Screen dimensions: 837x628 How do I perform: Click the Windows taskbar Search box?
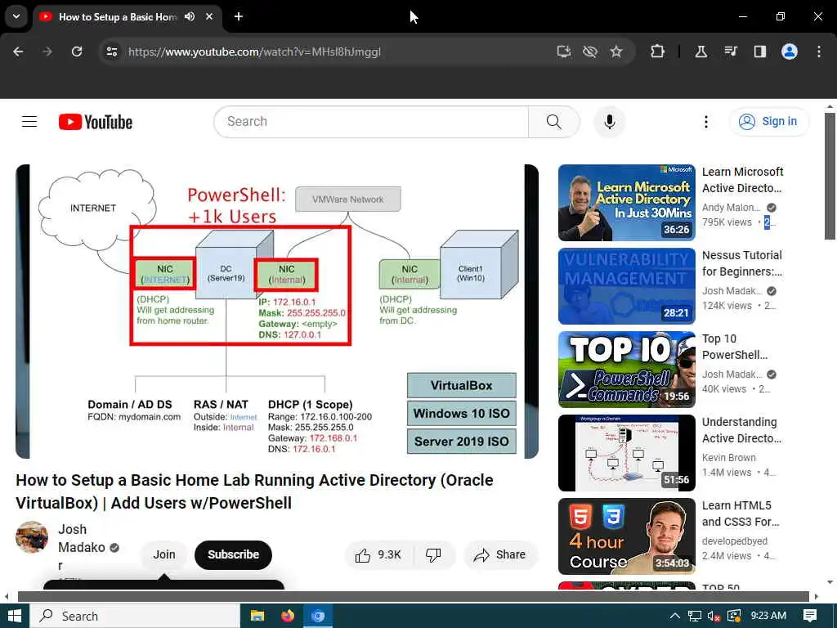(135, 617)
